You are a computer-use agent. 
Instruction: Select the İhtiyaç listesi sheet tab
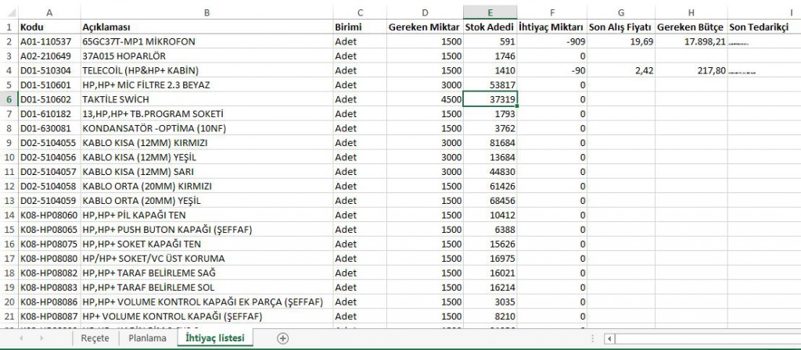(x=214, y=338)
